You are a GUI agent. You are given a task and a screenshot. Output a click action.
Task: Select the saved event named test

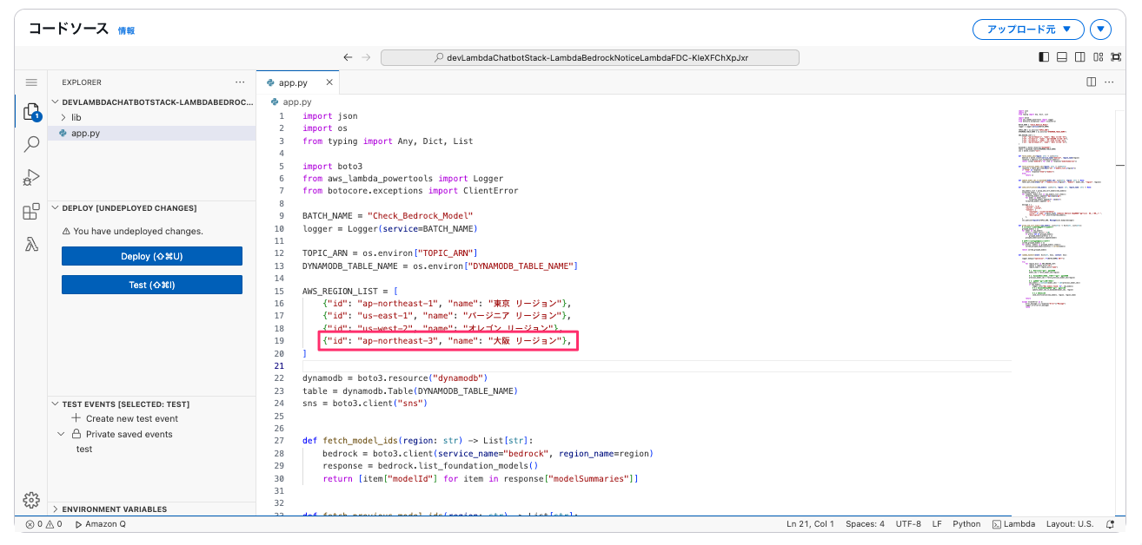[152, 449]
